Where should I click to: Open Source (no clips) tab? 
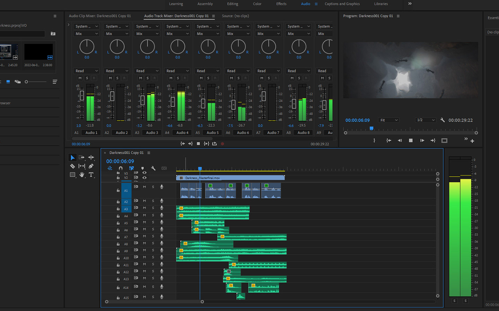coord(235,16)
